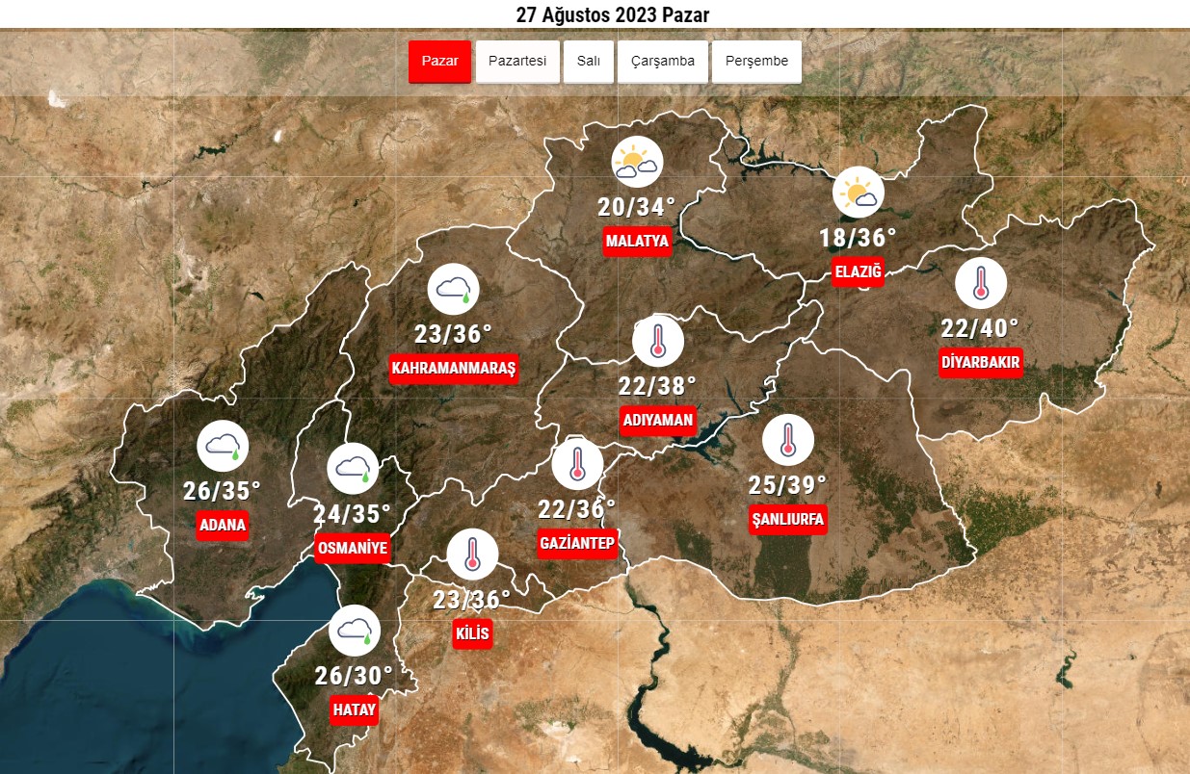Click the thermometer icon above Diyarbakır
1190x774 pixels.
[x=981, y=283]
